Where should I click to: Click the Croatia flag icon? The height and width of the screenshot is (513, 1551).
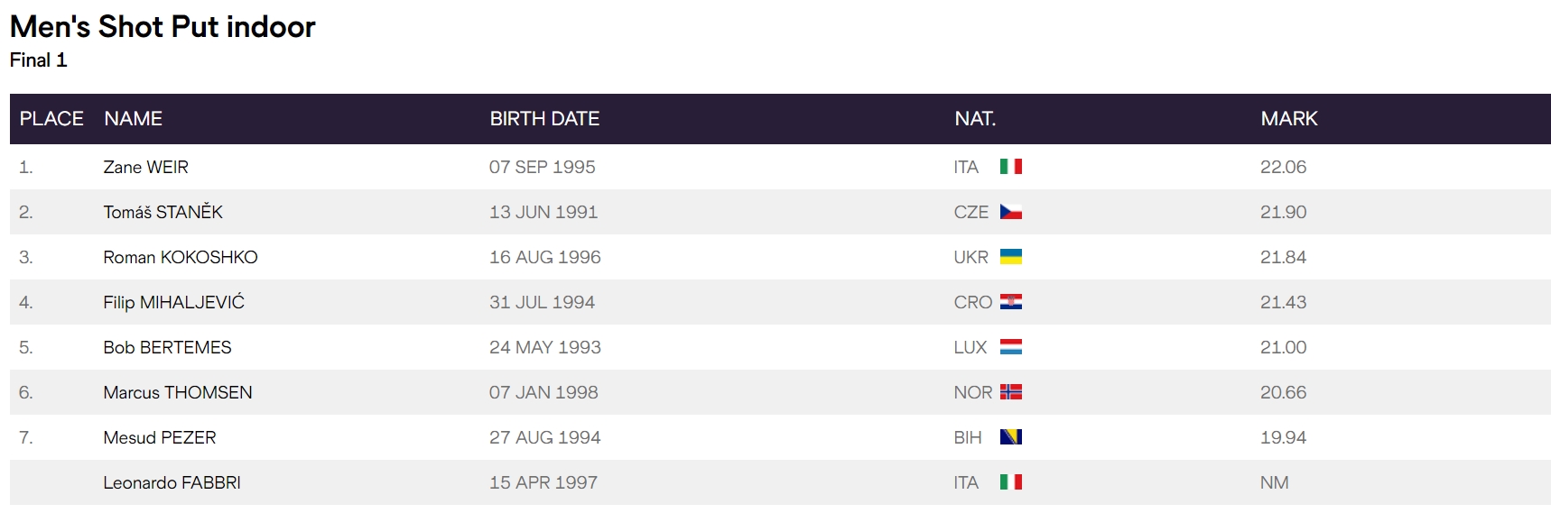1010,302
